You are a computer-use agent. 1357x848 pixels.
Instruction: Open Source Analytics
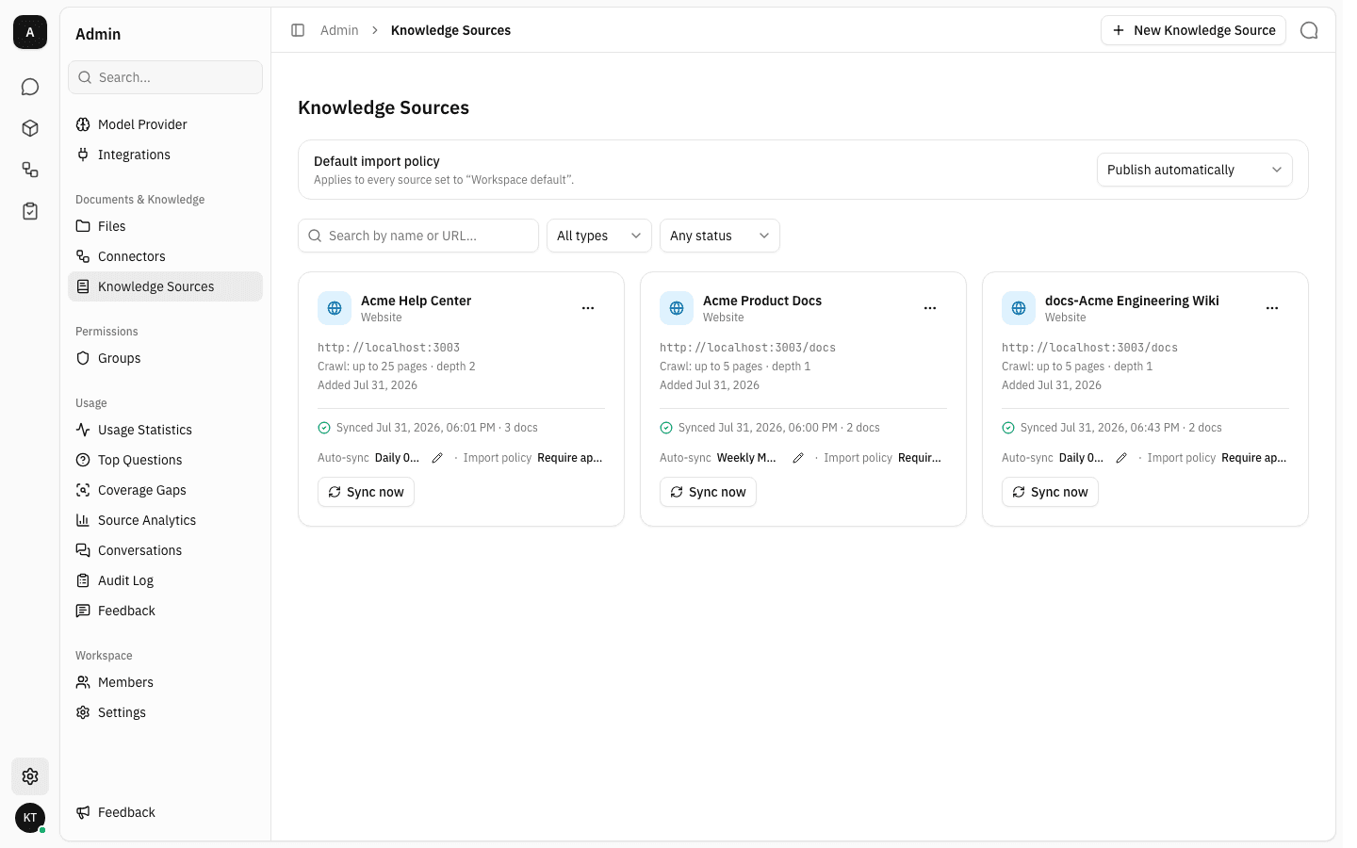(x=165, y=520)
